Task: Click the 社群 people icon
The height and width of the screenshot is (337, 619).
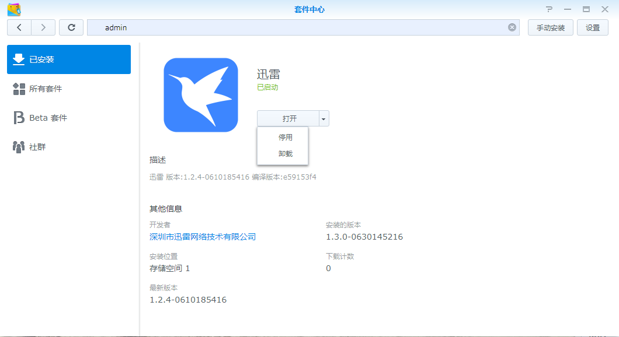Action: (x=19, y=147)
